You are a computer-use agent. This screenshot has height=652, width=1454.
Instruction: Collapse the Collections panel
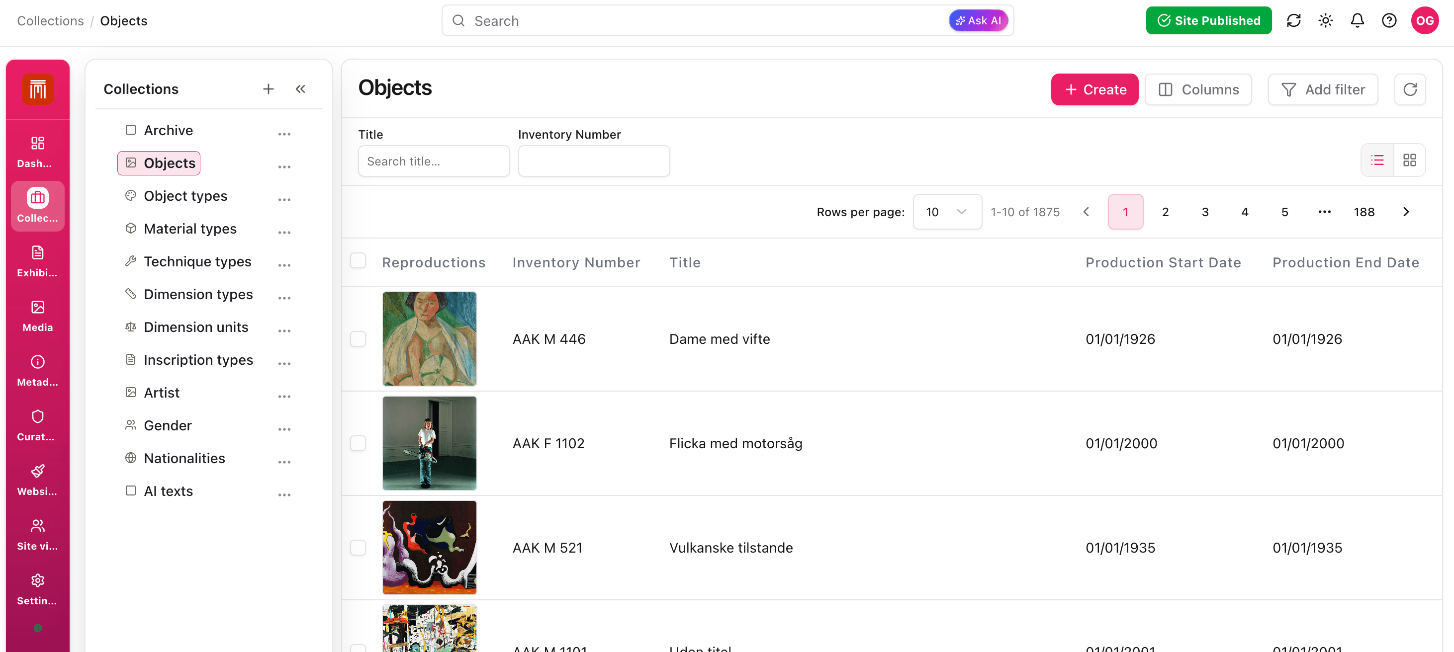coord(300,89)
